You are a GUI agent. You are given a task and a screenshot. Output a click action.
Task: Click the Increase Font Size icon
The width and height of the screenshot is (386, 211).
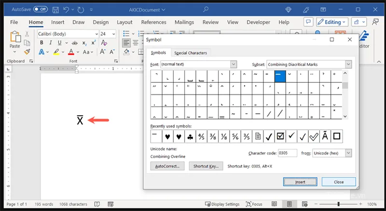click(103, 52)
